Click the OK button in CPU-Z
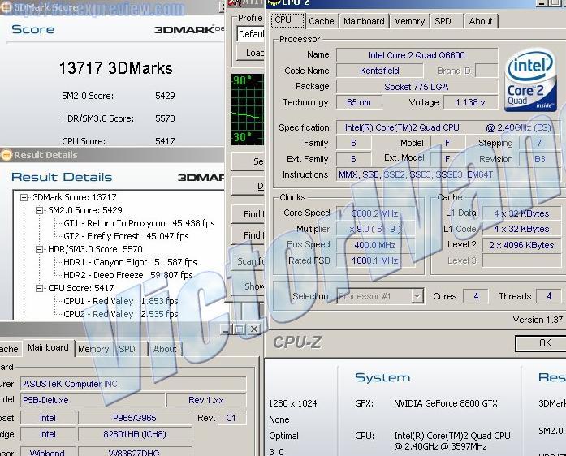566x456 pixels. click(541, 343)
